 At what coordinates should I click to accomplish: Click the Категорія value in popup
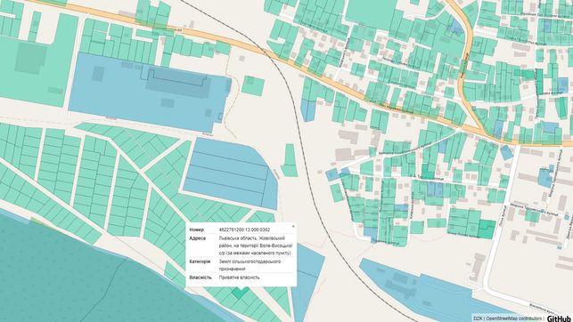pyautogui.click(x=250, y=265)
